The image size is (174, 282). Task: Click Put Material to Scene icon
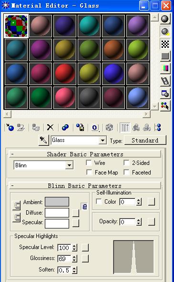(x=20, y=127)
